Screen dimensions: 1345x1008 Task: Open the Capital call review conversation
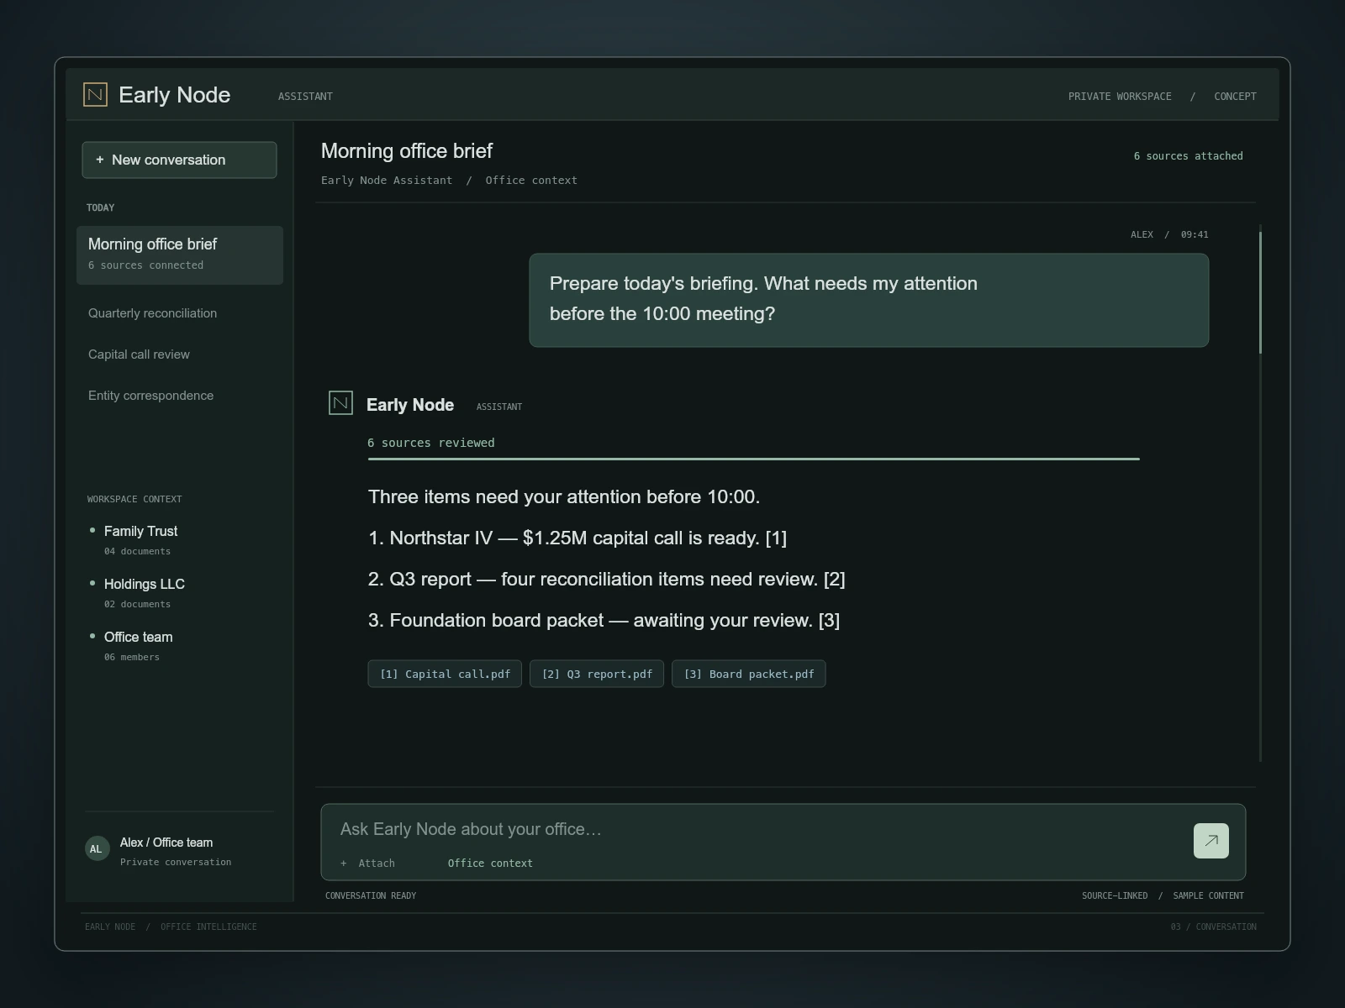139,354
